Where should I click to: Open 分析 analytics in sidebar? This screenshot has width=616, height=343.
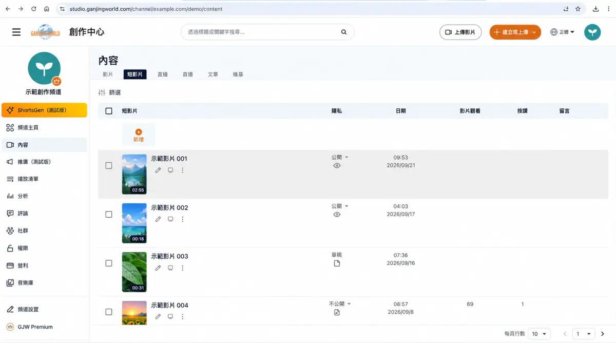tap(44, 196)
